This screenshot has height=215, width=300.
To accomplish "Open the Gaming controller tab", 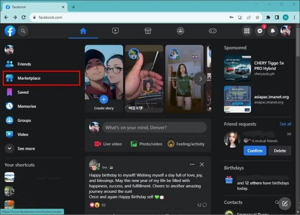I will 213,31.
